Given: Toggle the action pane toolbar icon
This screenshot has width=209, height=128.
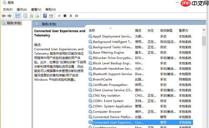Looking at the screenshot, I should point(51,16).
